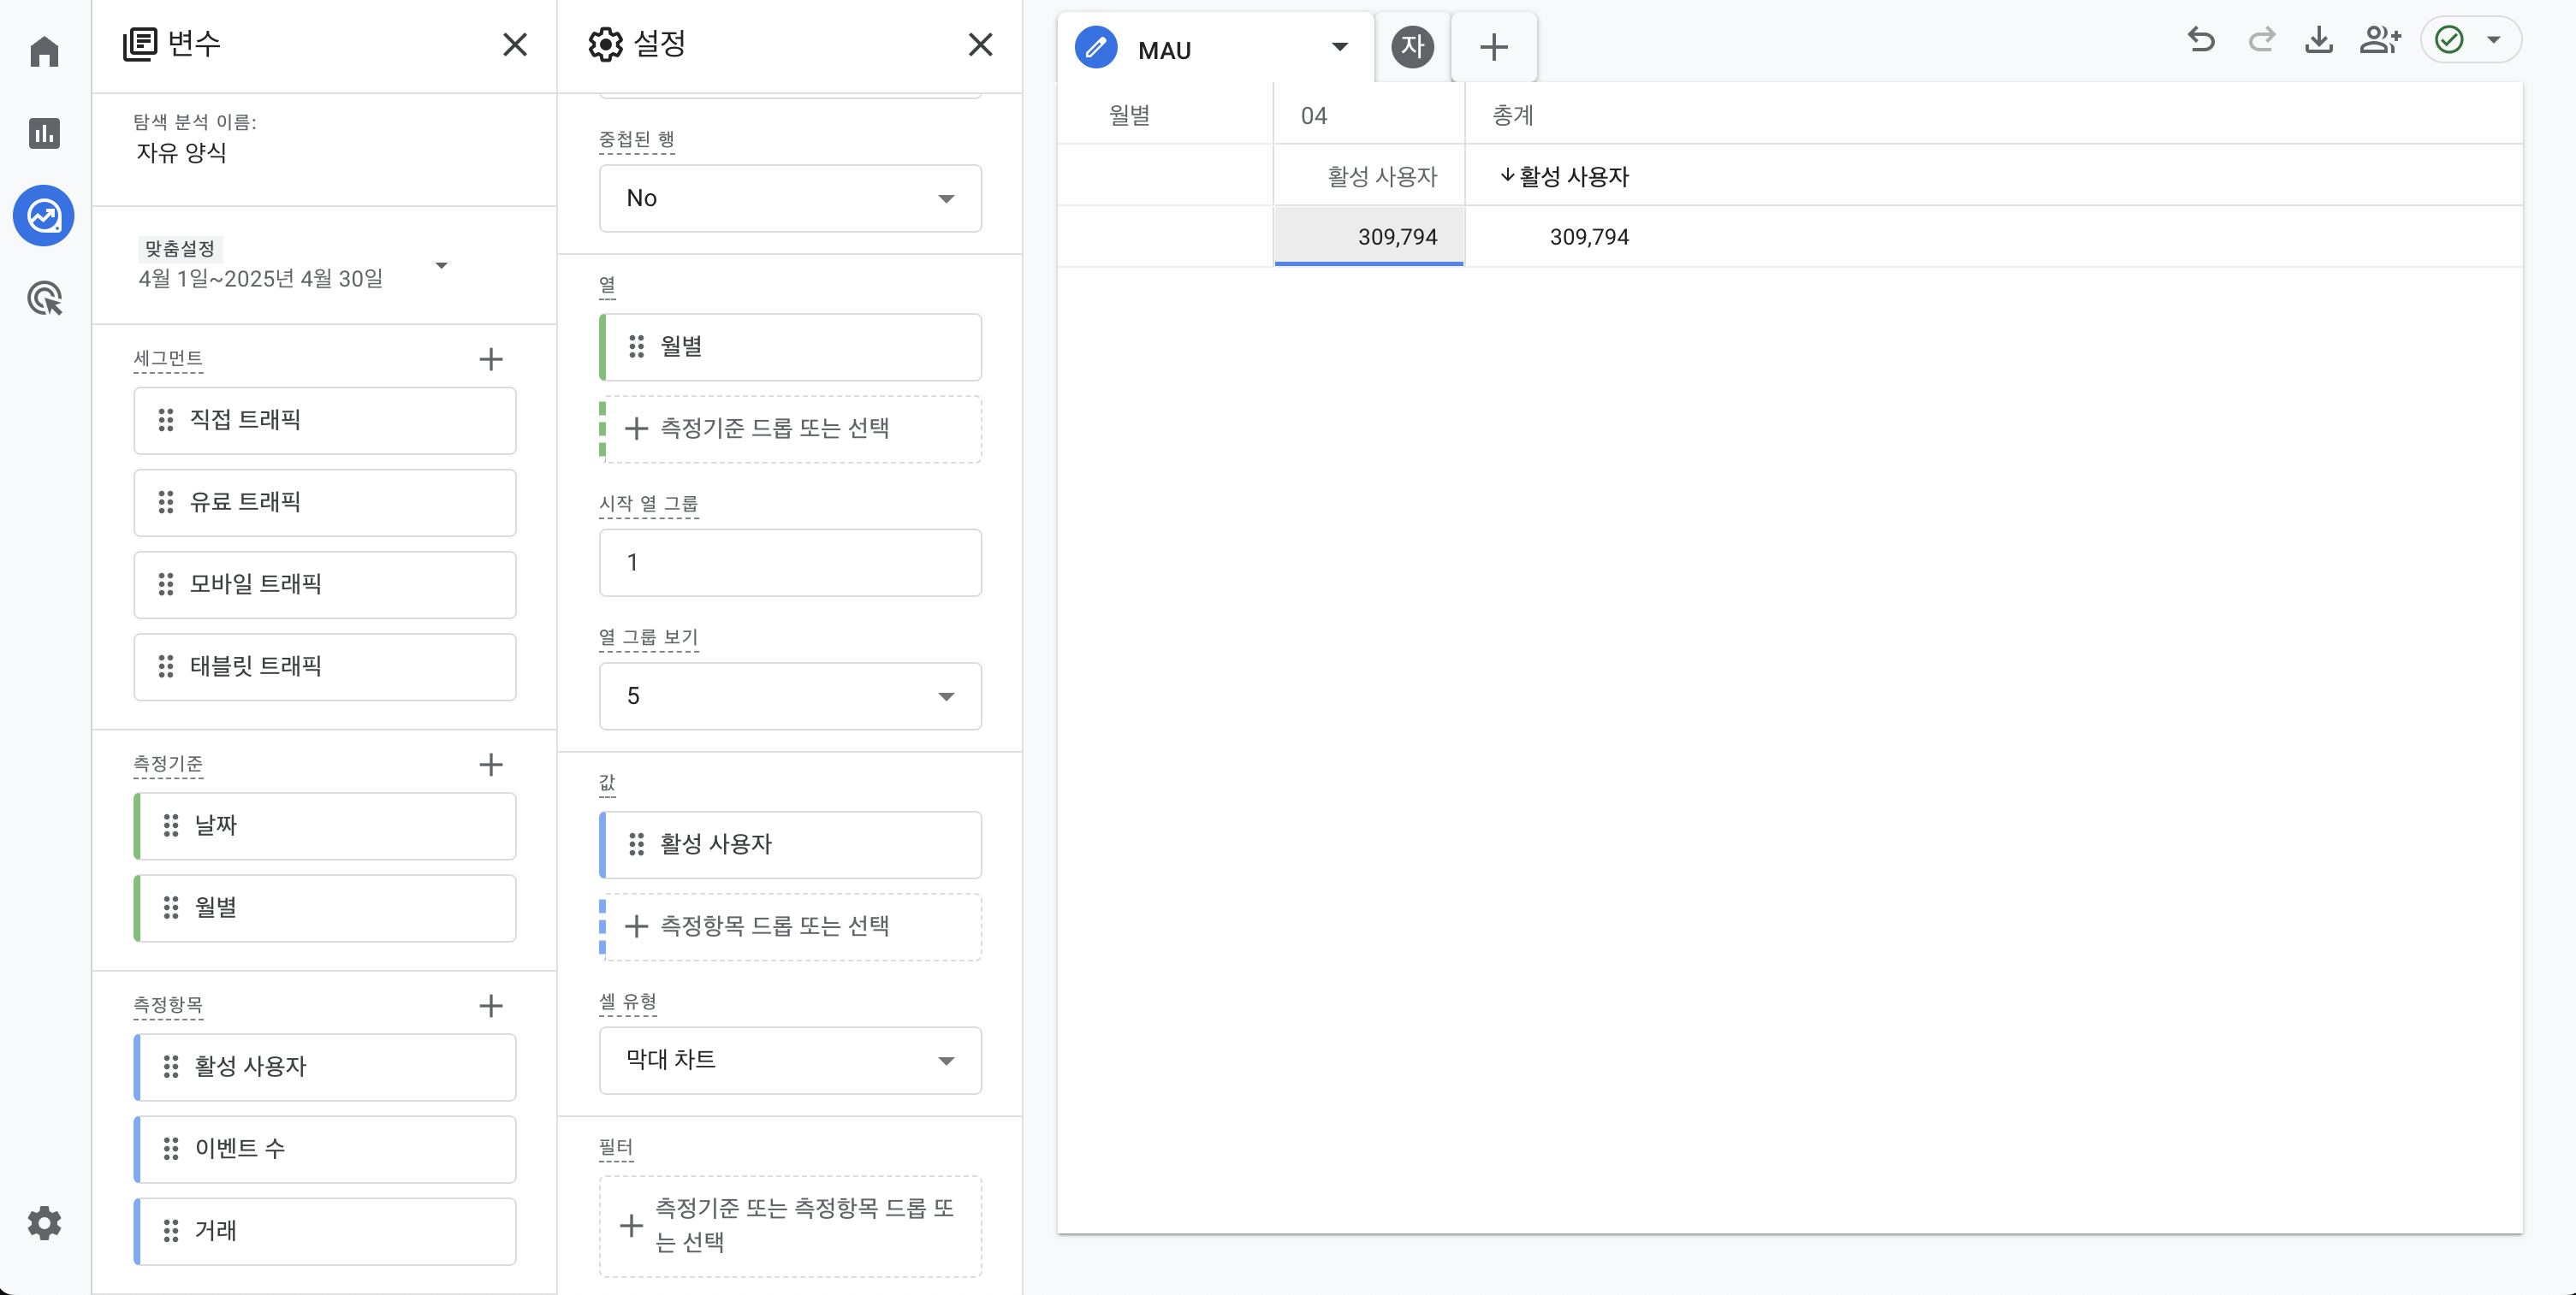Sort by 활성 사용자 under 총계
Image resolution: width=2576 pixels, height=1295 pixels.
(1564, 177)
